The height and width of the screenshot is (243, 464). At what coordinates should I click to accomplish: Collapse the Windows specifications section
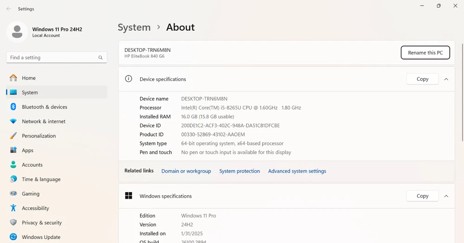coord(446,196)
